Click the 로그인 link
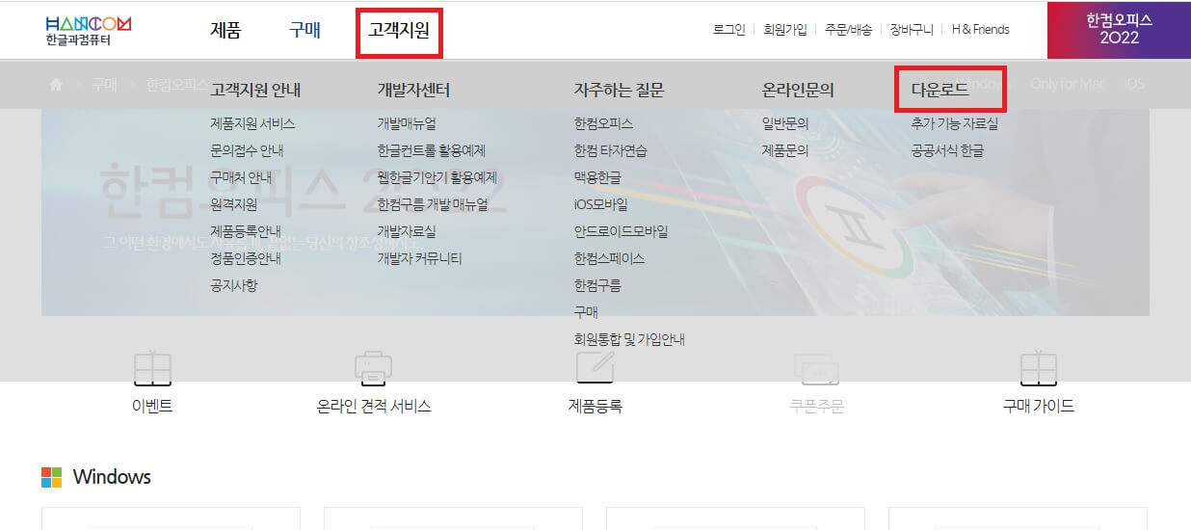 (x=728, y=30)
